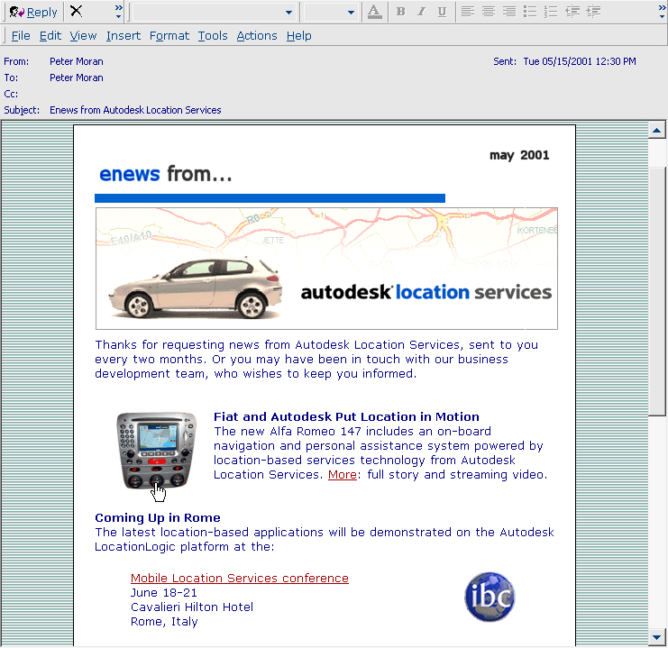Open the font size dropdown
The height and width of the screenshot is (648, 668).
(351, 12)
